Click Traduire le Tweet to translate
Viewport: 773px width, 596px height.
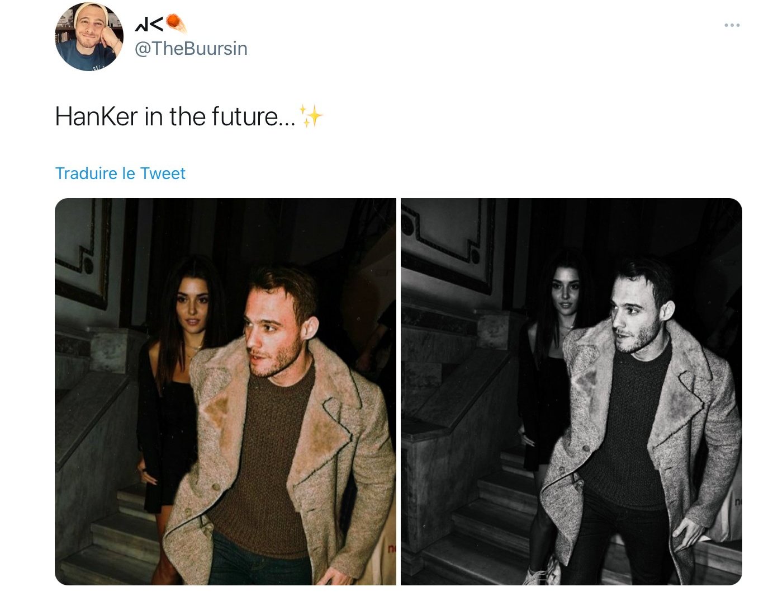[x=120, y=173]
